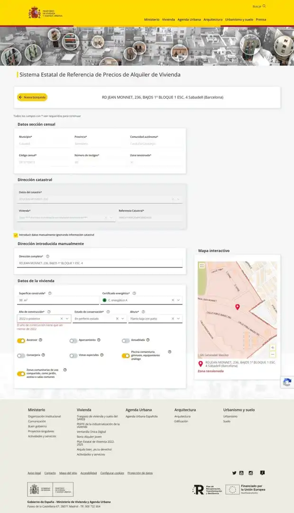294x513 pixels.
Task: Uncheck manual data entry checkbox
Action: (x=16, y=235)
